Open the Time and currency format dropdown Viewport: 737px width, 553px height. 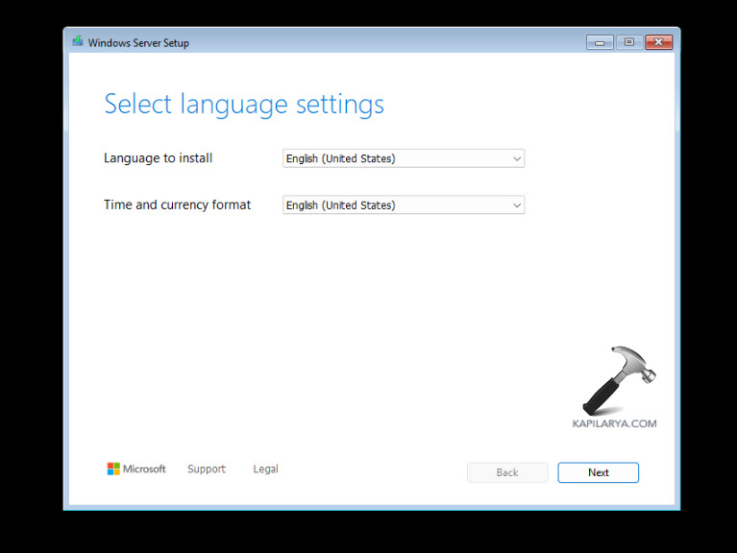(x=404, y=205)
